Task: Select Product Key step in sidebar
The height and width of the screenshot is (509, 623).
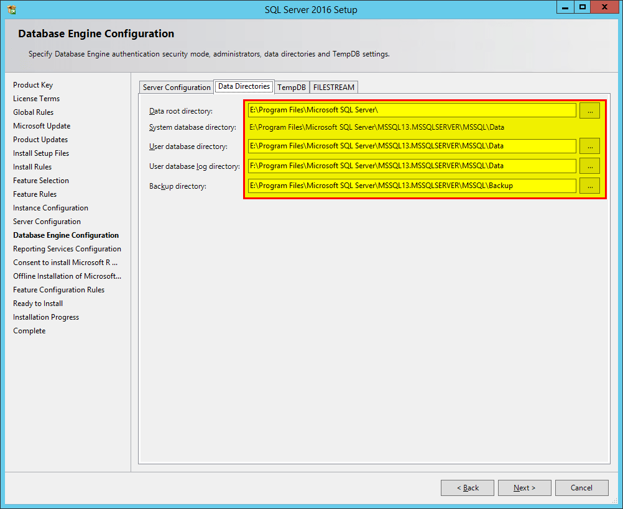Action: click(33, 85)
